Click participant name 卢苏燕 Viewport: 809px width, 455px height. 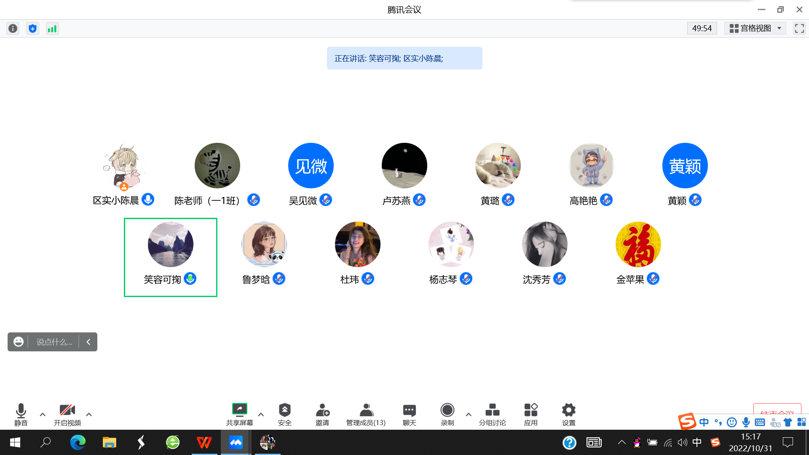click(396, 201)
